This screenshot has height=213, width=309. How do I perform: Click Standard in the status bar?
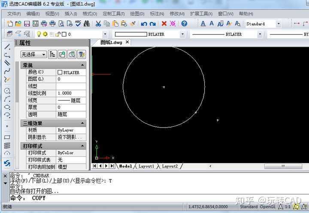pos(248,207)
